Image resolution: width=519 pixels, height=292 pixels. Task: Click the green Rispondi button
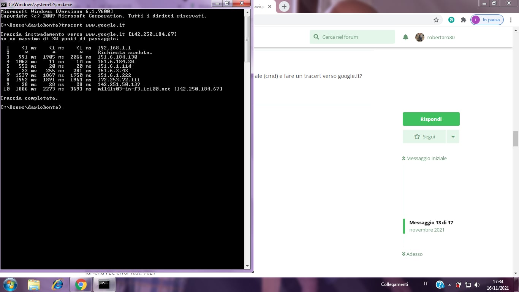[x=431, y=119]
